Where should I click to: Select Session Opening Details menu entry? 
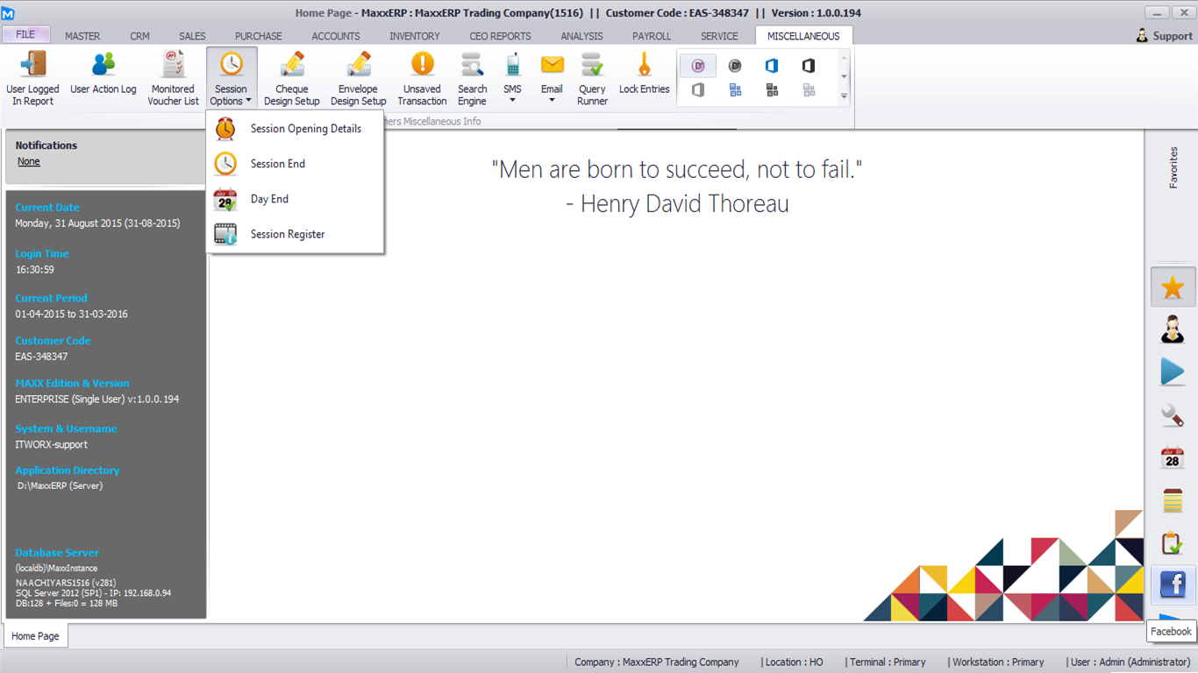click(x=305, y=129)
